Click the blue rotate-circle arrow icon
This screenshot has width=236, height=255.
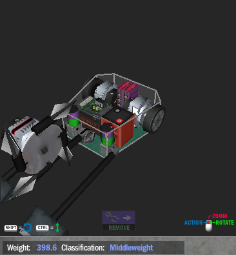27,228
